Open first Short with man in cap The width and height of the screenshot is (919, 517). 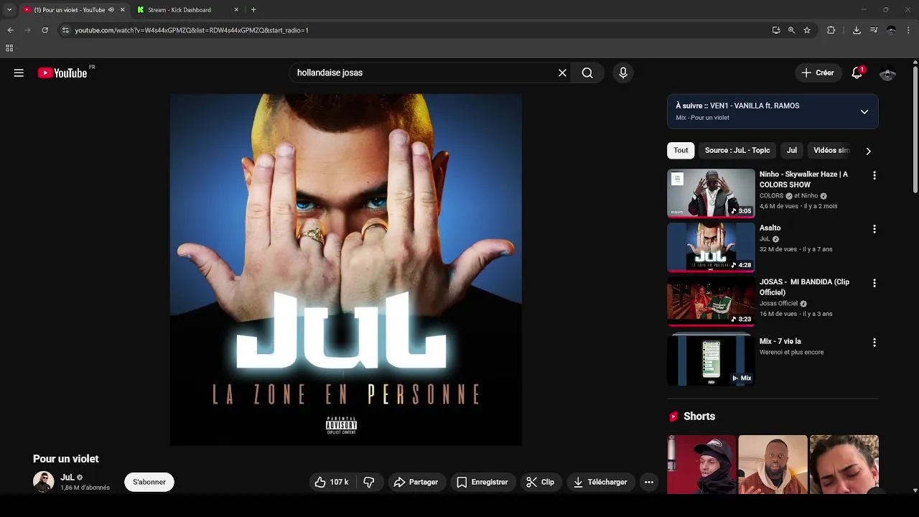(x=701, y=465)
